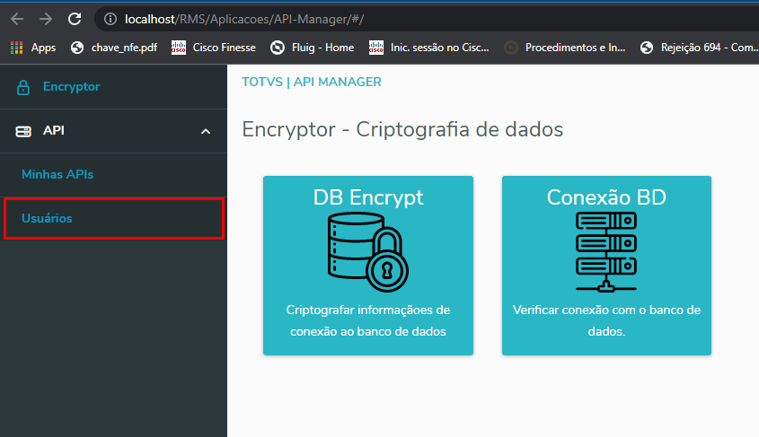Click the Fluig favicon icon

[278, 48]
